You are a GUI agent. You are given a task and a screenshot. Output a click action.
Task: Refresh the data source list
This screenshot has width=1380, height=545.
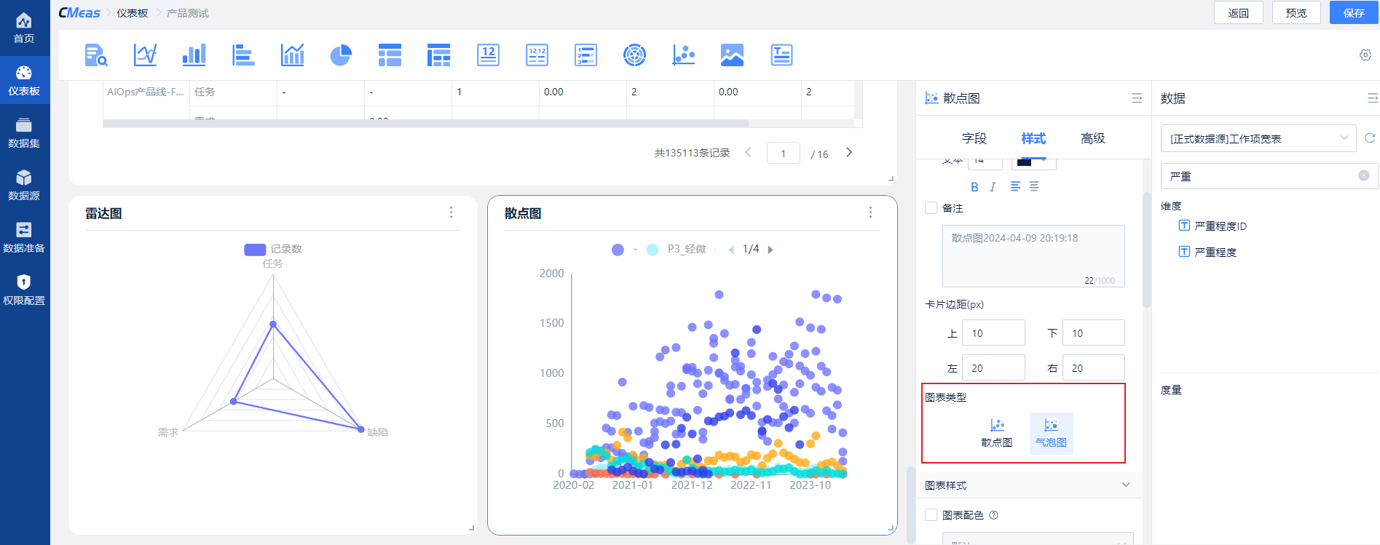tap(1370, 138)
